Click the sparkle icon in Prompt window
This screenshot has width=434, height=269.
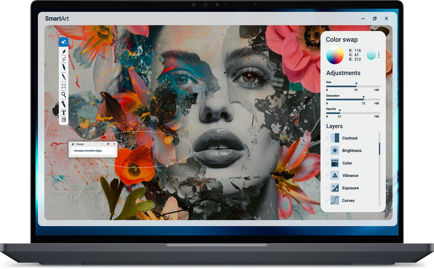point(73,144)
